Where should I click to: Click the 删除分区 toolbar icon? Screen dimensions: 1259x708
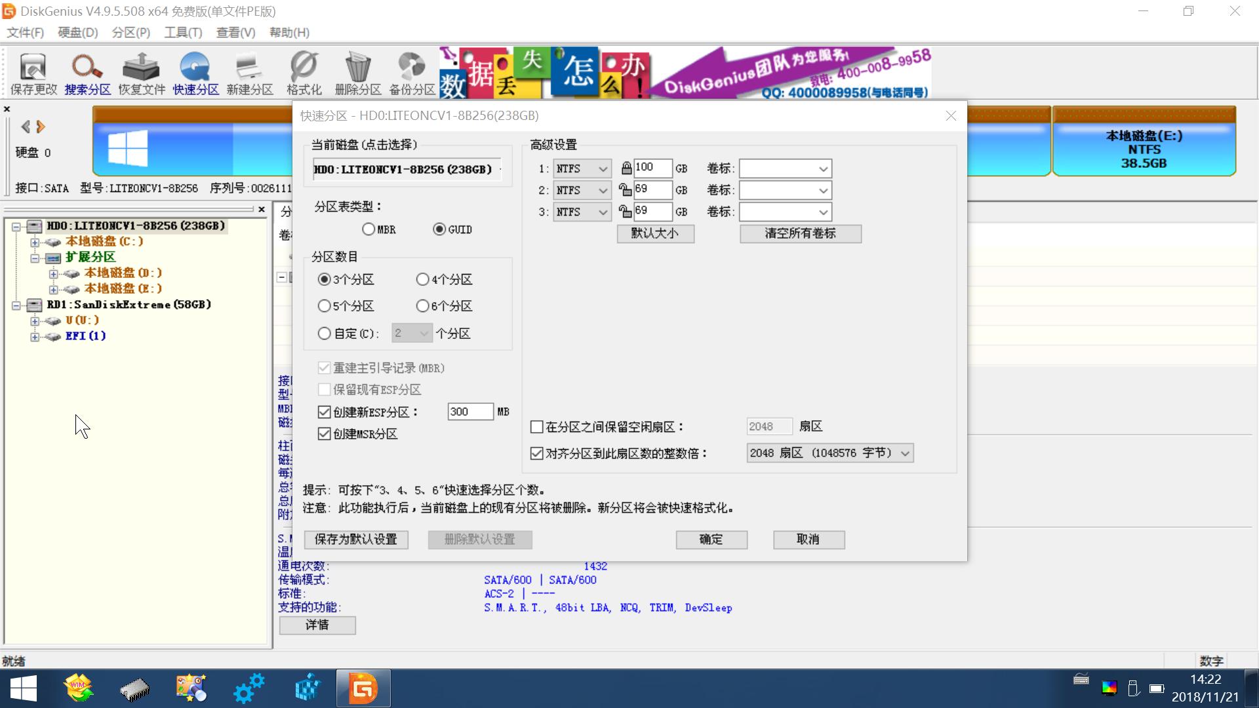[x=357, y=72]
